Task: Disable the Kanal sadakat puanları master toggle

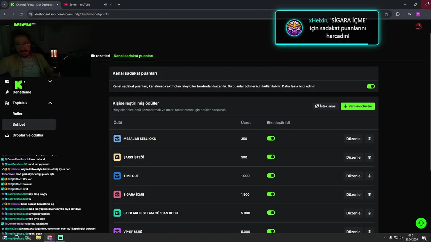Action: (x=370, y=86)
